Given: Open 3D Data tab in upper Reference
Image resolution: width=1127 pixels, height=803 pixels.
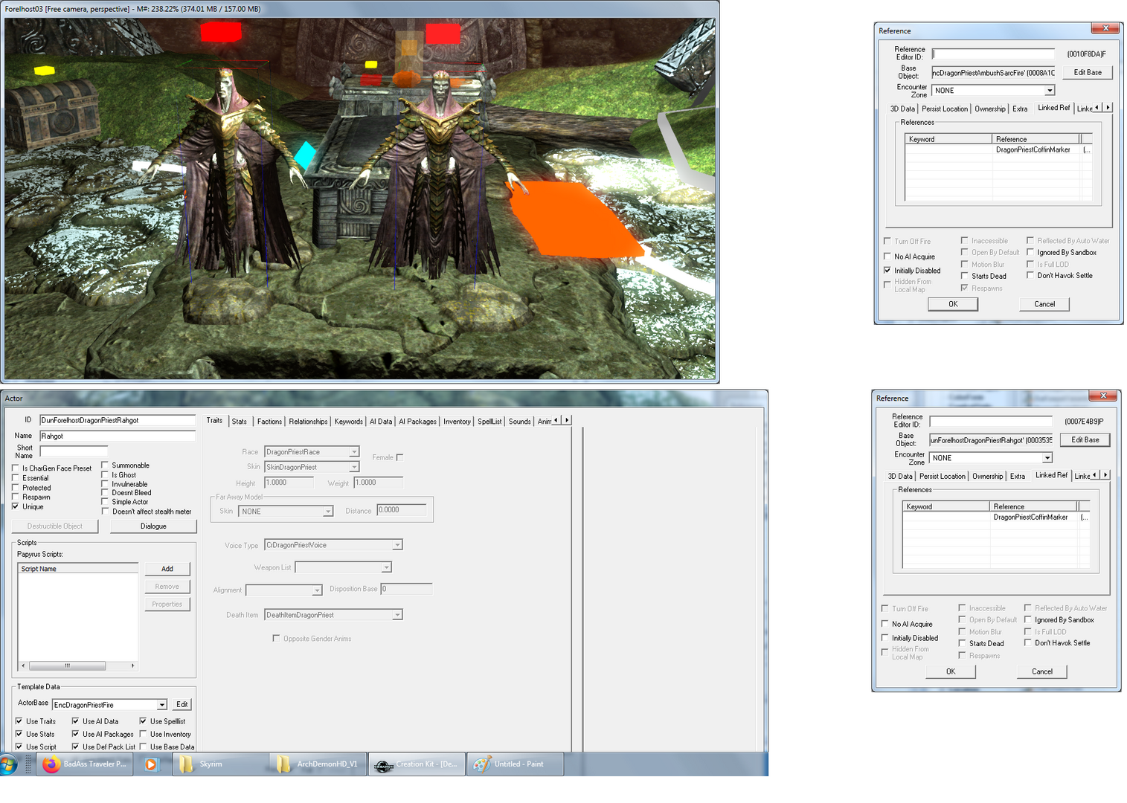Looking at the screenshot, I should (x=902, y=109).
